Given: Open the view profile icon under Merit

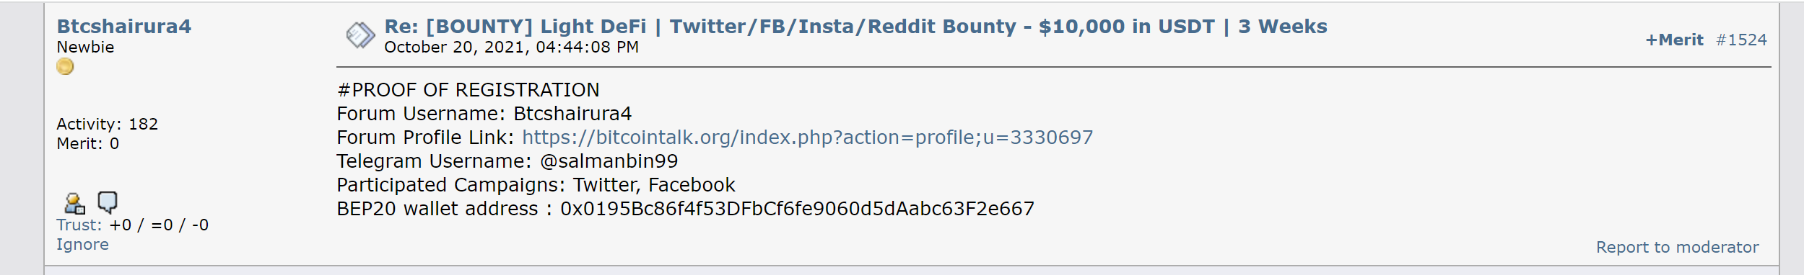Looking at the screenshot, I should pyautogui.click(x=74, y=203).
